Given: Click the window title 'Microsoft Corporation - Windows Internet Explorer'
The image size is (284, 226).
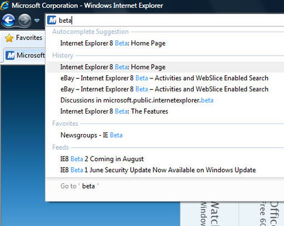Looking at the screenshot, I should coord(87,5).
